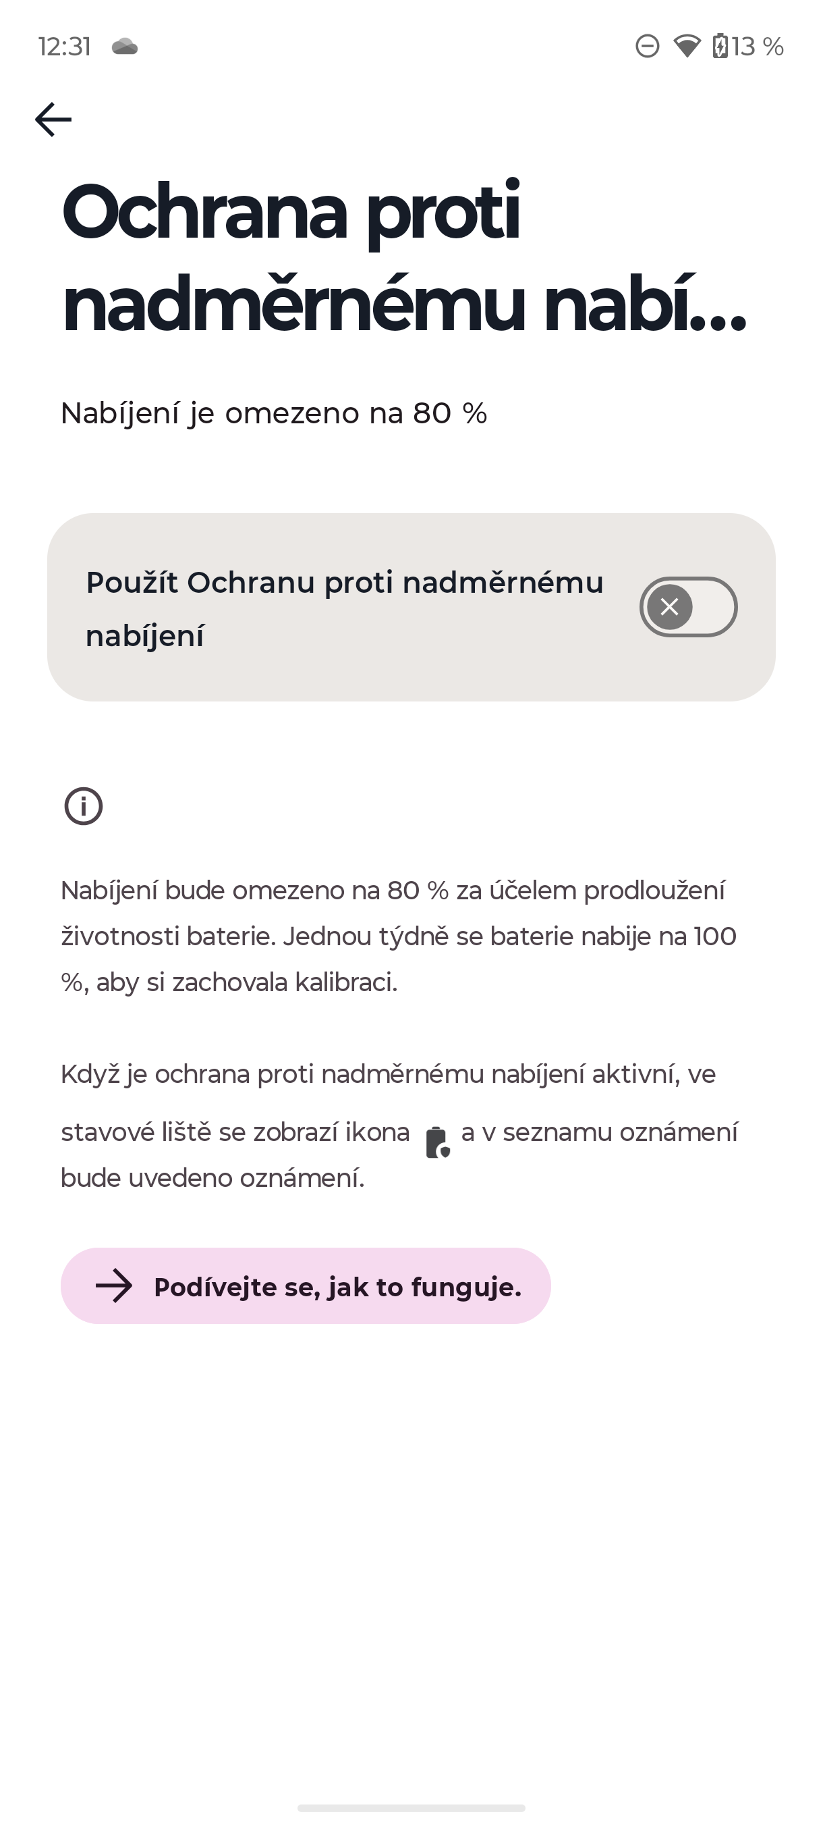823x1831 pixels.
Task: Click the arrow icon inside pink button
Action: point(114,1286)
